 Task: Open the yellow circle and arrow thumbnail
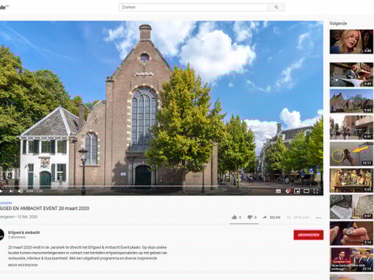[x=351, y=154]
